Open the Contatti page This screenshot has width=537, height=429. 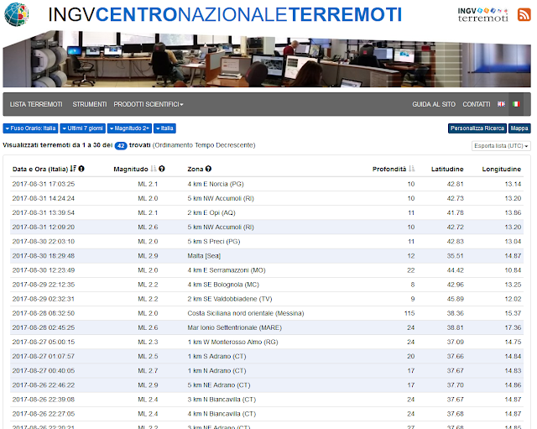point(476,104)
